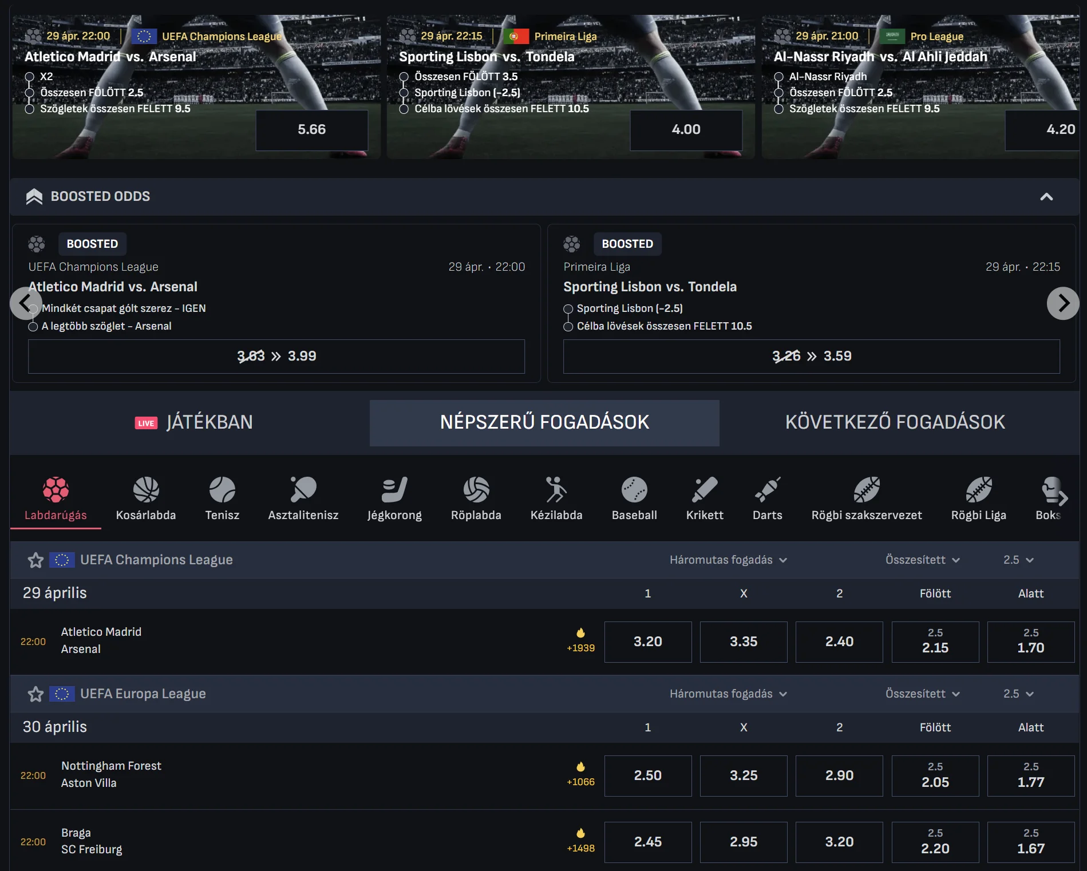Open UEFA Champions League section title
Image resolution: width=1087 pixels, height=871 pixels.
[156, 560]
